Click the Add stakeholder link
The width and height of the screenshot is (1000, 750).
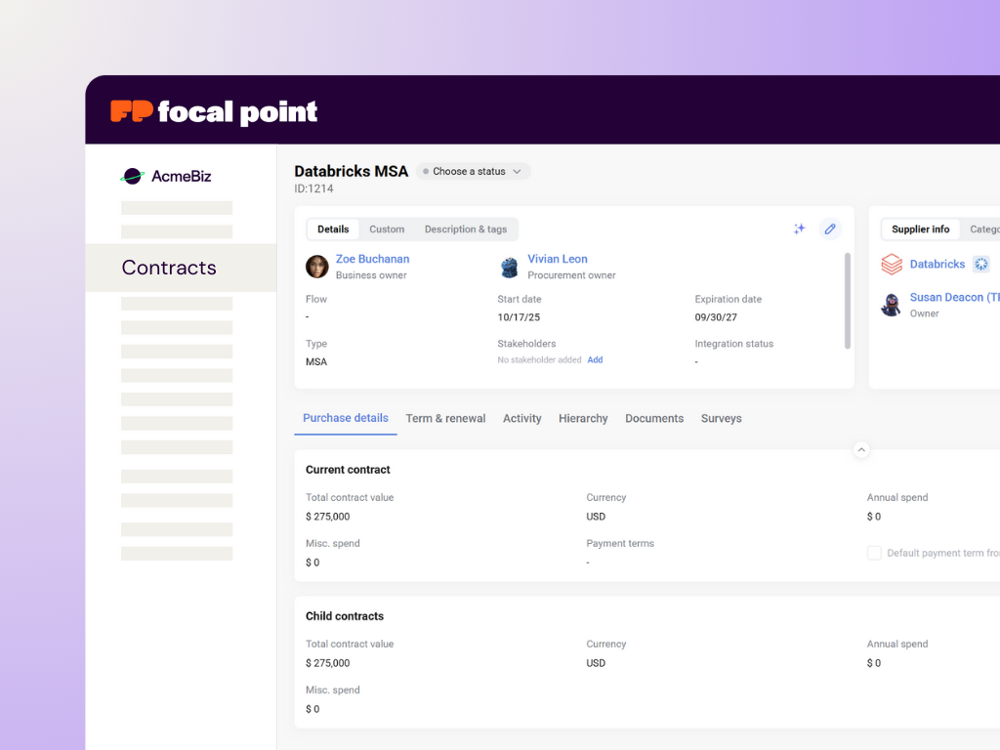tap(595, 360)
